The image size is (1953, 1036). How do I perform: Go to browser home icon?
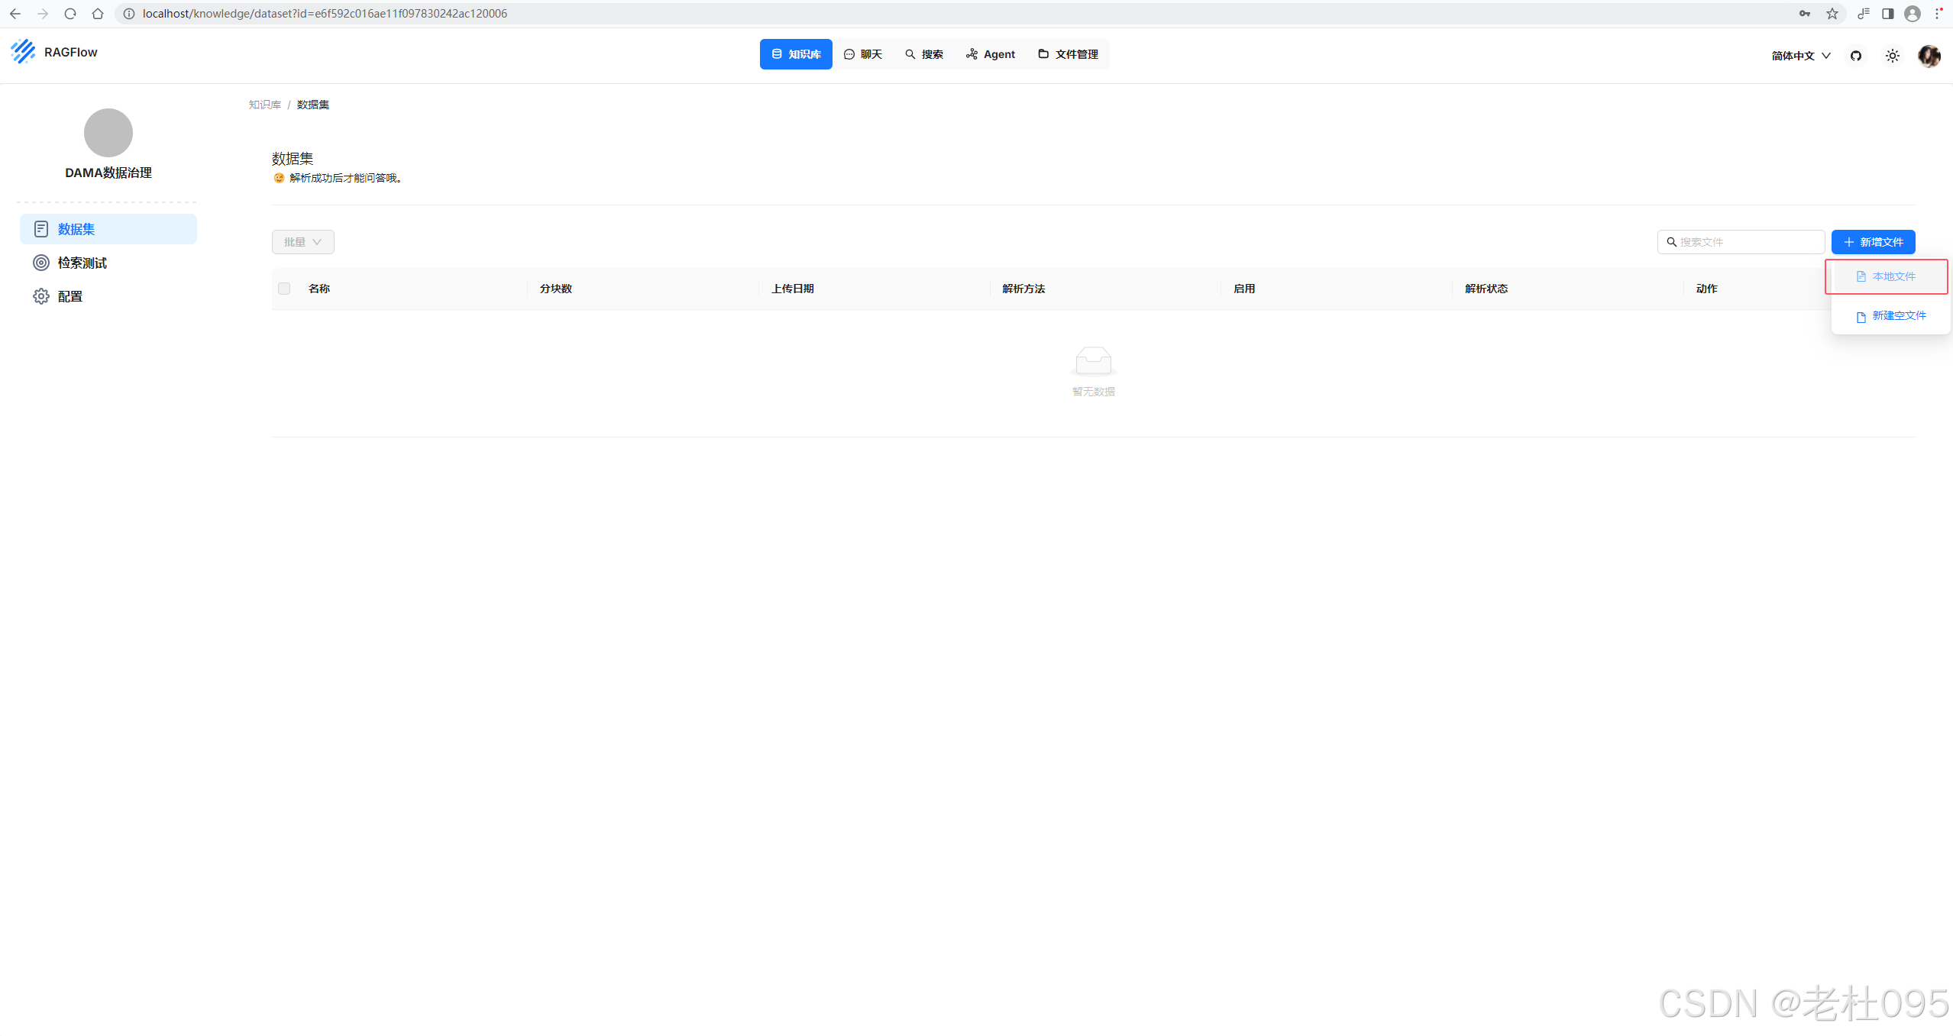[x=98, y=14]
